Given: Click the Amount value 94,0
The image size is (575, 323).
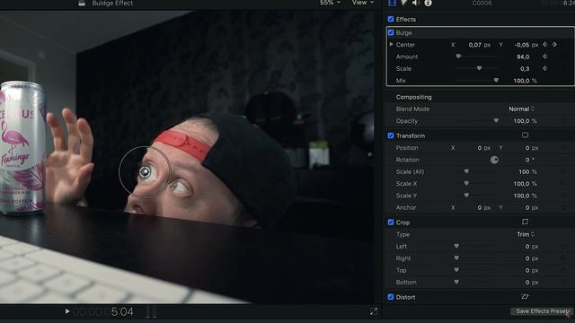Looking at the screenshot, I should tap(523, 57).
